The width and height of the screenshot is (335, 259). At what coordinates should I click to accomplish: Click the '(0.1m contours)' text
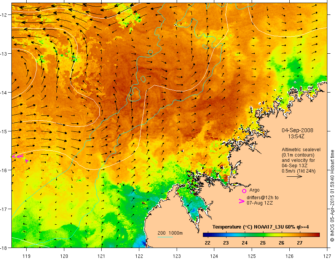298,155
